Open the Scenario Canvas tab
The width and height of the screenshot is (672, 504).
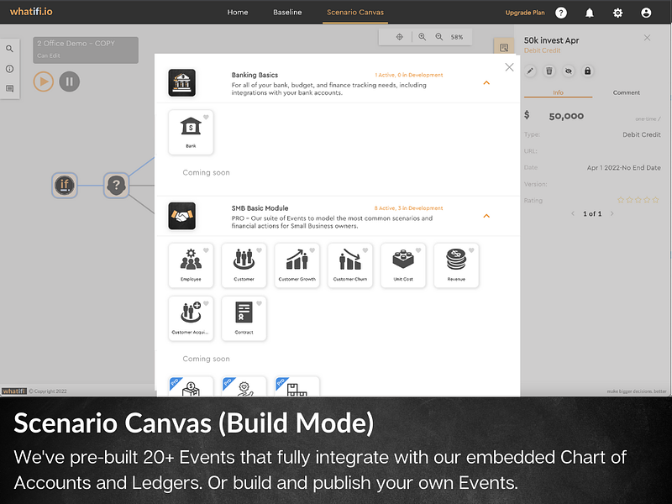tap(355, 13)
